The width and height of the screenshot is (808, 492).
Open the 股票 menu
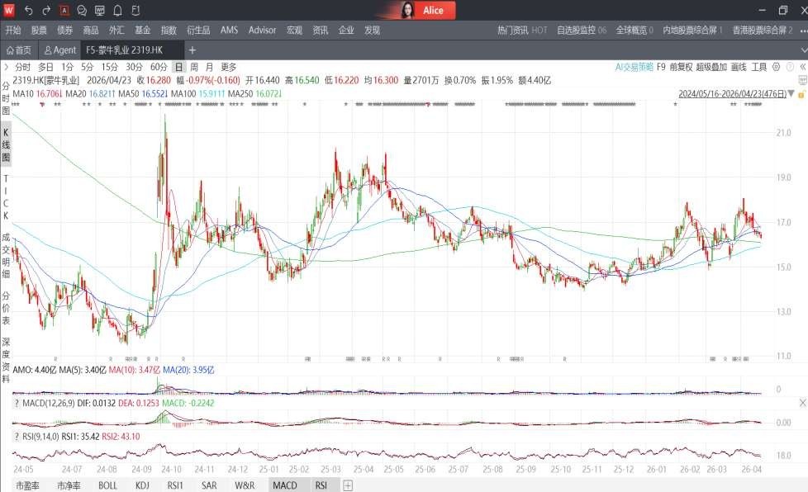pos(39,31)
